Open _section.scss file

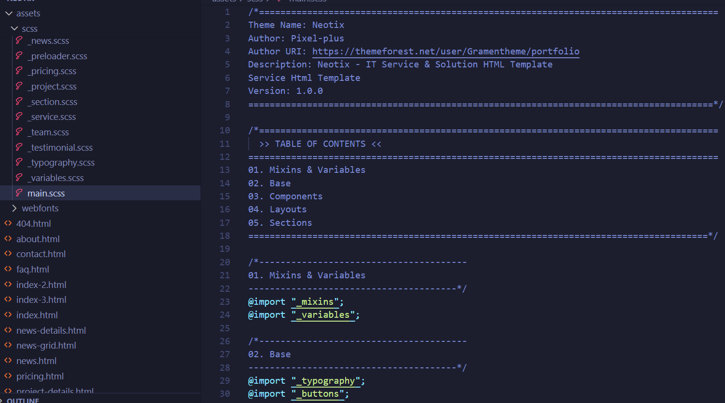coord(53,102)
